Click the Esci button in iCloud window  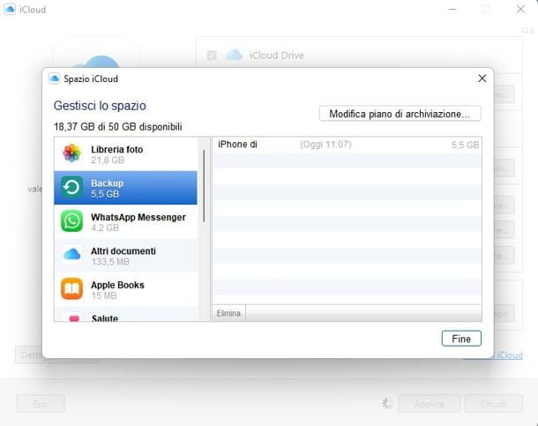click(41, 404)
